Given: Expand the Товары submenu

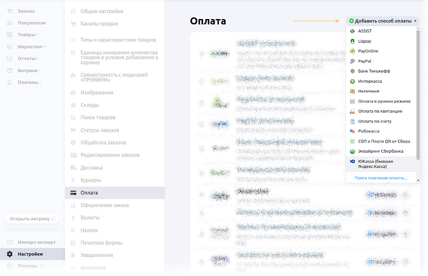Looking at the screenshot, I should [x=26, y=35].
